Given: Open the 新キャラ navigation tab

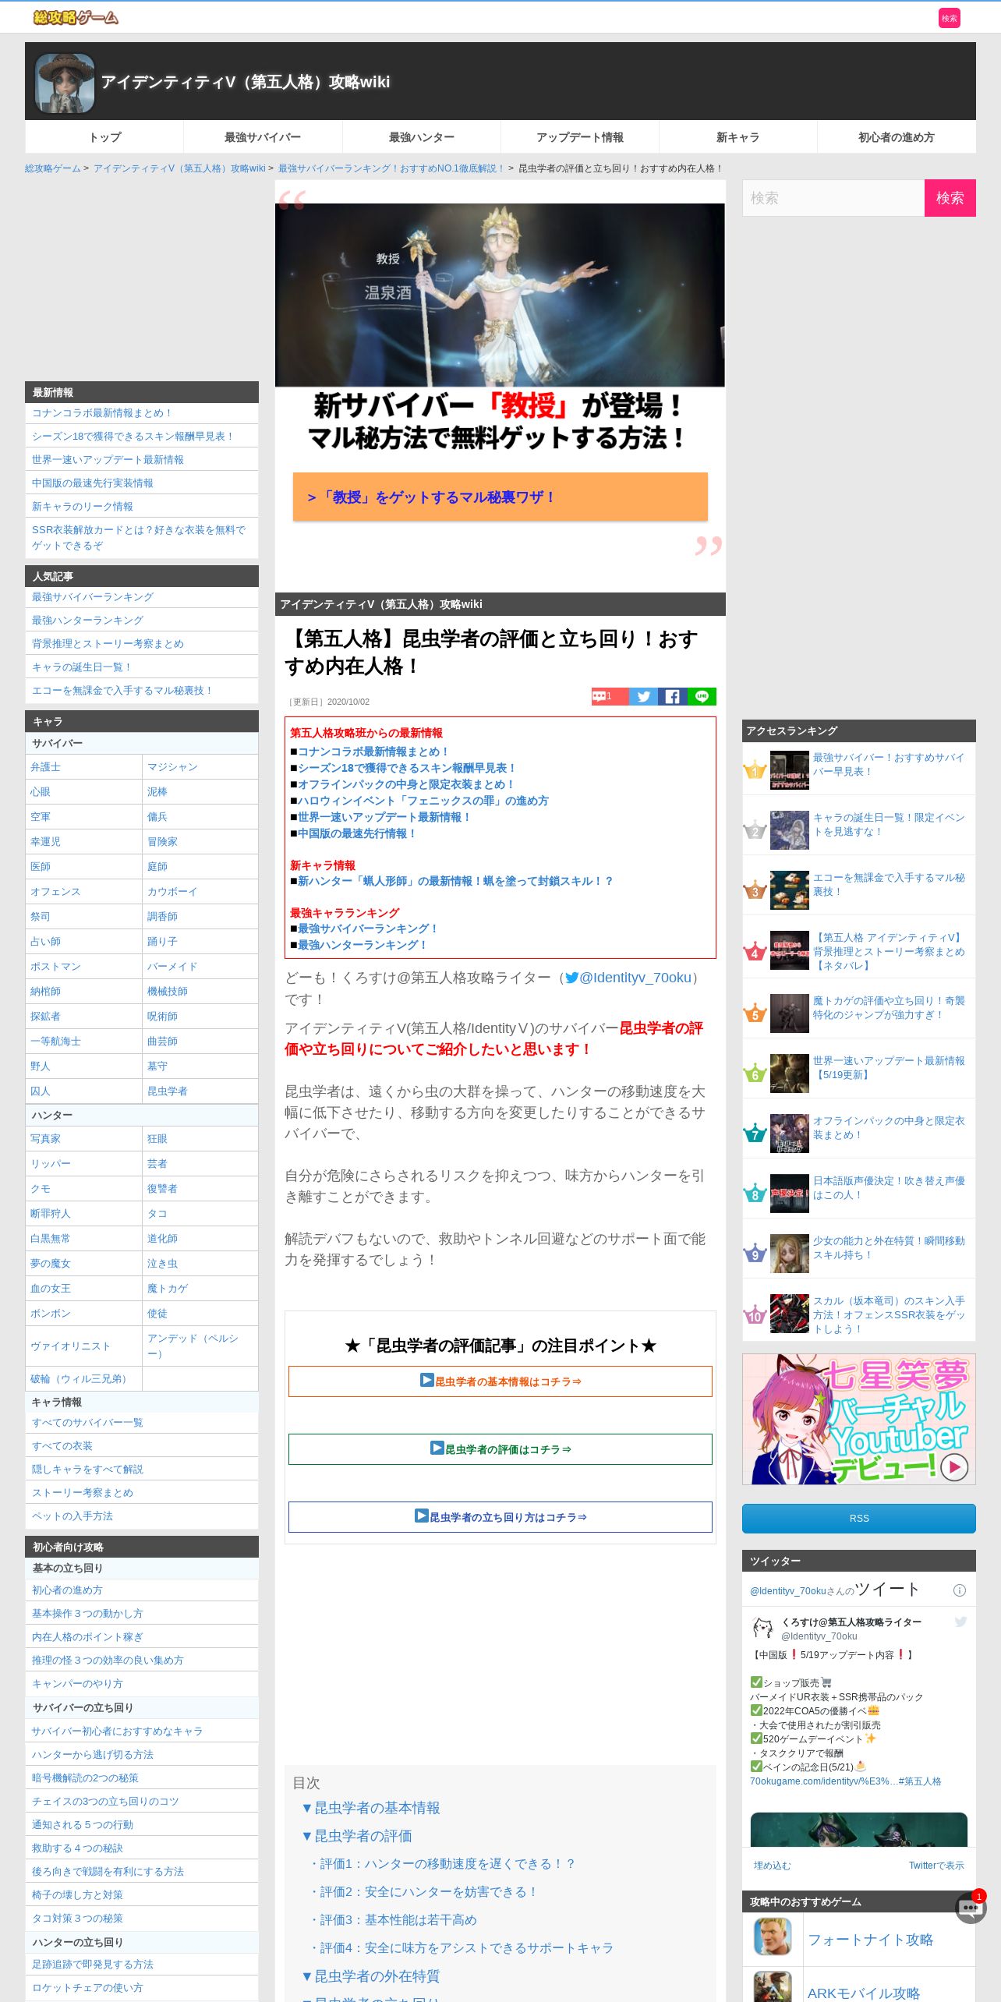Looking at the screenshot, I should point(738,137).
